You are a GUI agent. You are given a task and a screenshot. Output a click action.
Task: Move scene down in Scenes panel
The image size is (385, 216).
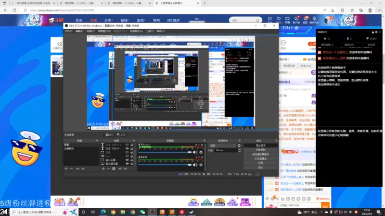83,169
